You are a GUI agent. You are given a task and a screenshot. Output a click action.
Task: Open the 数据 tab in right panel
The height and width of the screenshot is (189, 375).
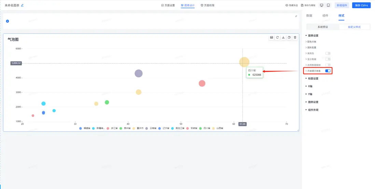pyautogui.click(x=309, y=15)
